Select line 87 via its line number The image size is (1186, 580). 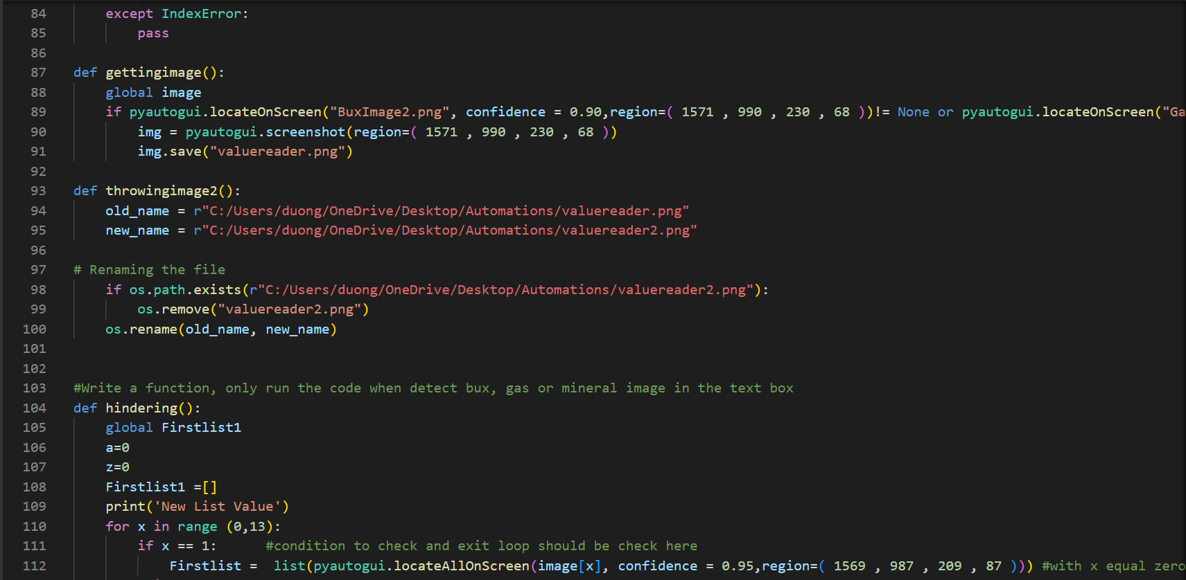[38, 73]
